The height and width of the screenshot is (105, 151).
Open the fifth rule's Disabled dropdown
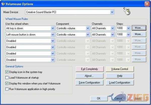53,53
